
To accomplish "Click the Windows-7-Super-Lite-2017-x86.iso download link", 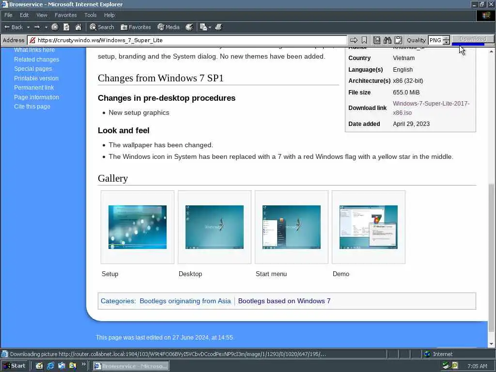I will (431, 108).
